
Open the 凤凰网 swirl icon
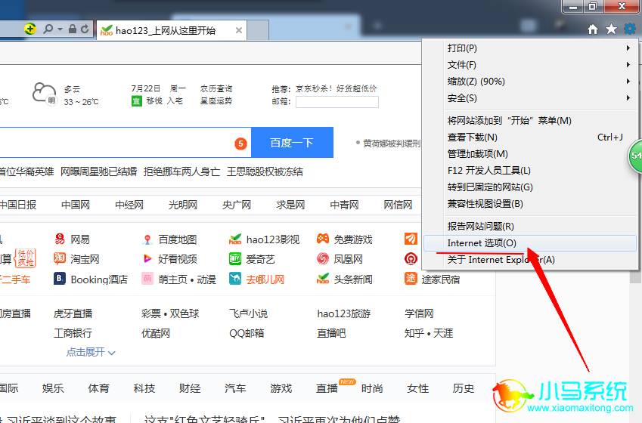coord(323,258)
